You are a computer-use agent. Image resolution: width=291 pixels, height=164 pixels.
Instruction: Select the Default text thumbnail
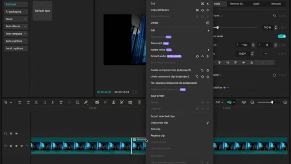point(42,11)
